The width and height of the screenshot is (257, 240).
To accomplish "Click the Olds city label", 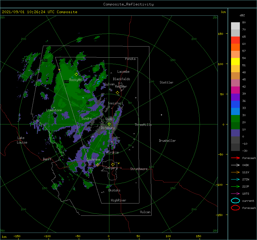I will pos(109,119).
